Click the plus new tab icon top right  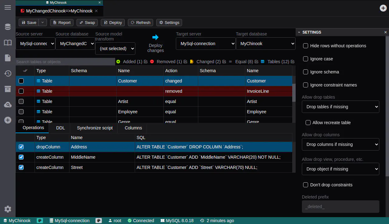(383, 8)
